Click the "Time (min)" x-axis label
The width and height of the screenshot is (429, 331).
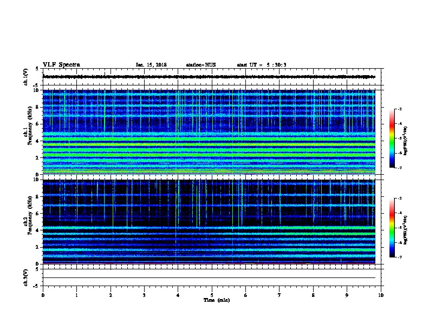click(217, 300)
